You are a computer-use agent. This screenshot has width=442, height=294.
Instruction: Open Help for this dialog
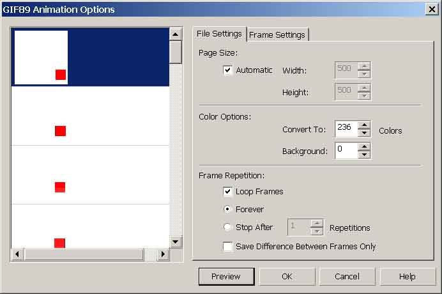[408, 277]
